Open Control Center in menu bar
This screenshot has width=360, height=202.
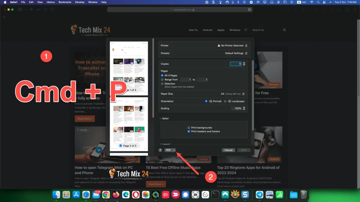pyautogui.click(x=324, y=2)
